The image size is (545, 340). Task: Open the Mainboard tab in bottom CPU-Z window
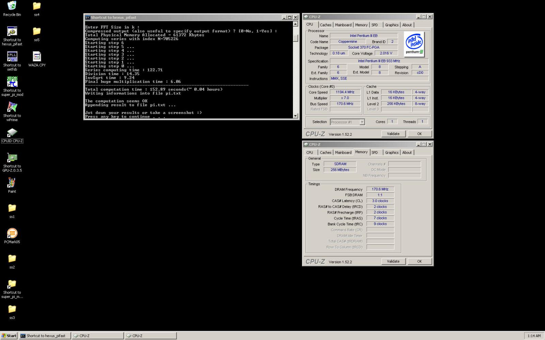pyautogui.click(x=343, y=153)
